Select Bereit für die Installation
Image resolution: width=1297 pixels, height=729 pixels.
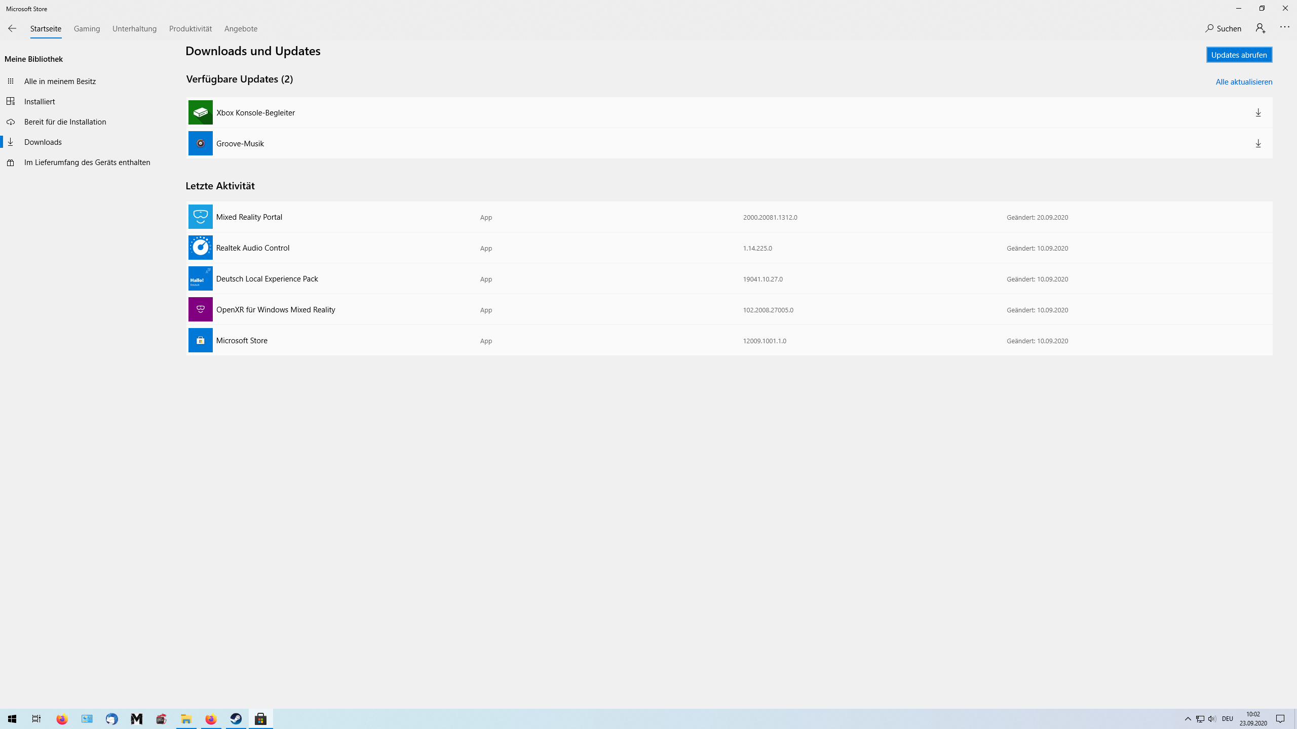(65, 121)
